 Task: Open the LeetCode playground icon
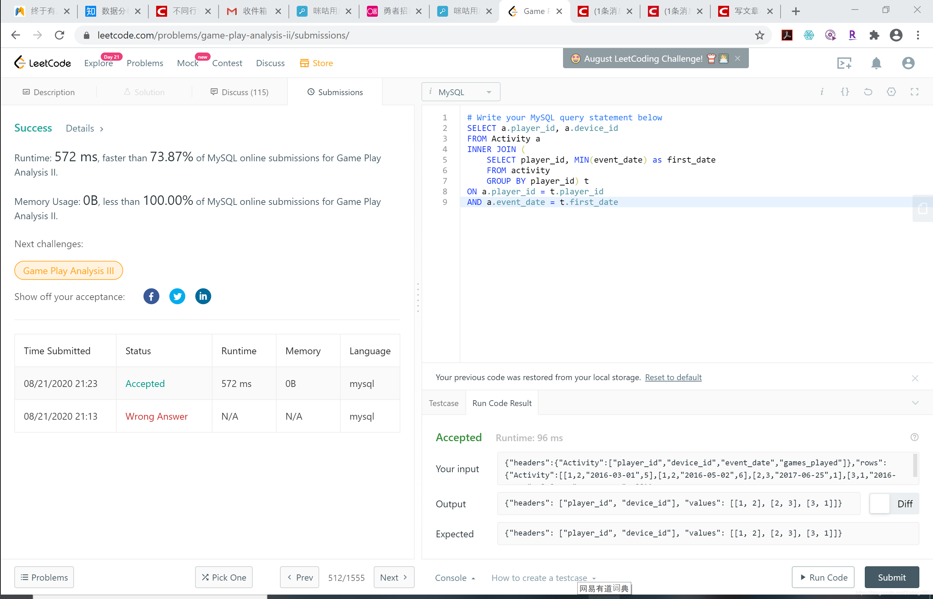click(844, 63)
